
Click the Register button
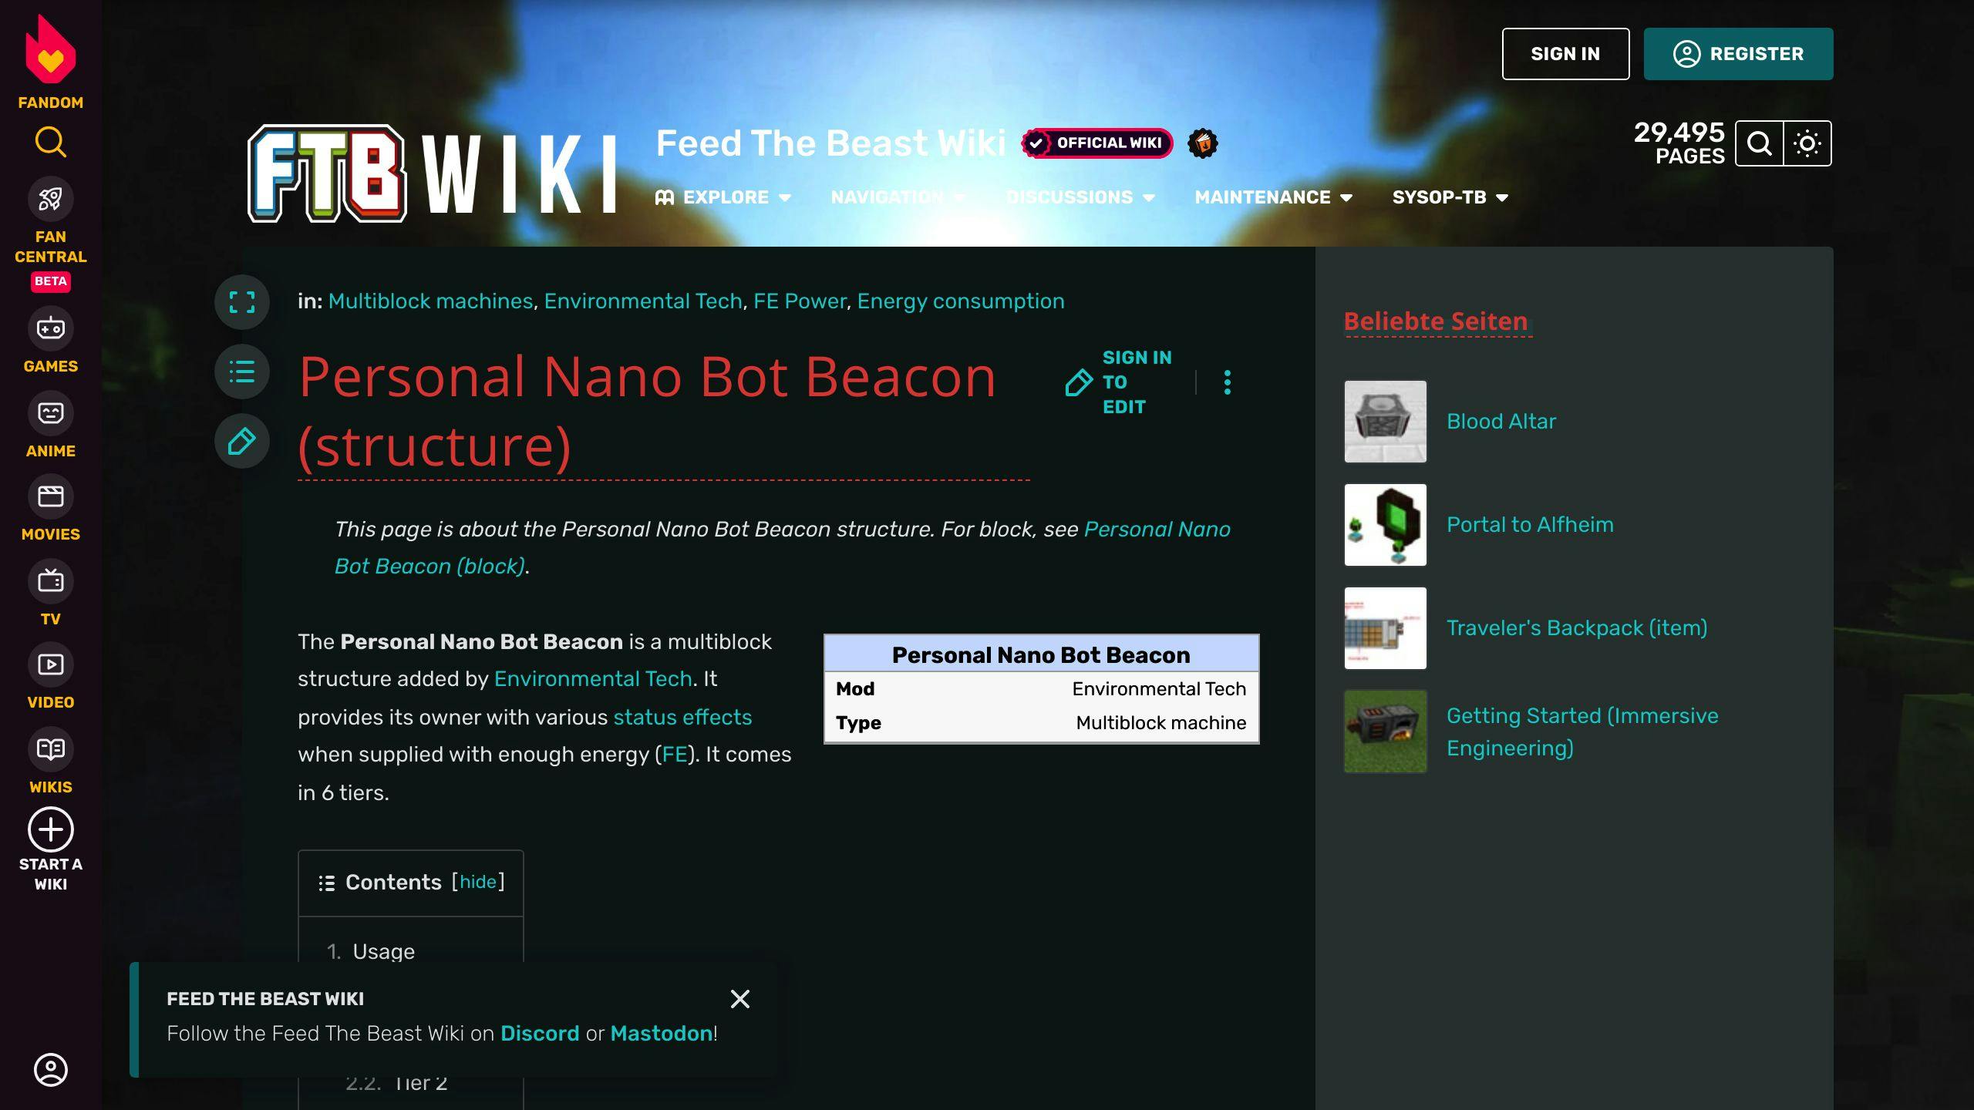(x=1738, y=54)
